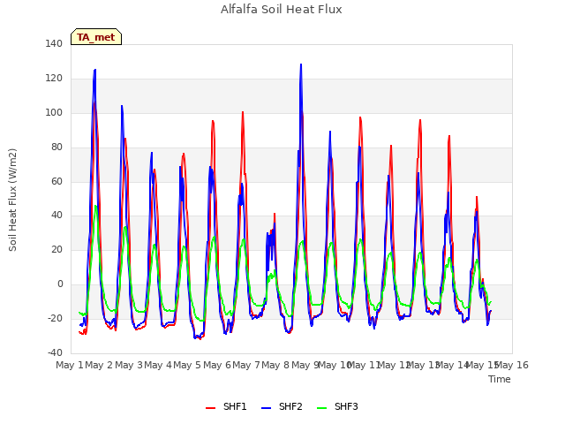Image resolution: width=565 pixels, height=424 pixels.
Task: Click x-axis label May 16
Action: [x=512, y=365]
